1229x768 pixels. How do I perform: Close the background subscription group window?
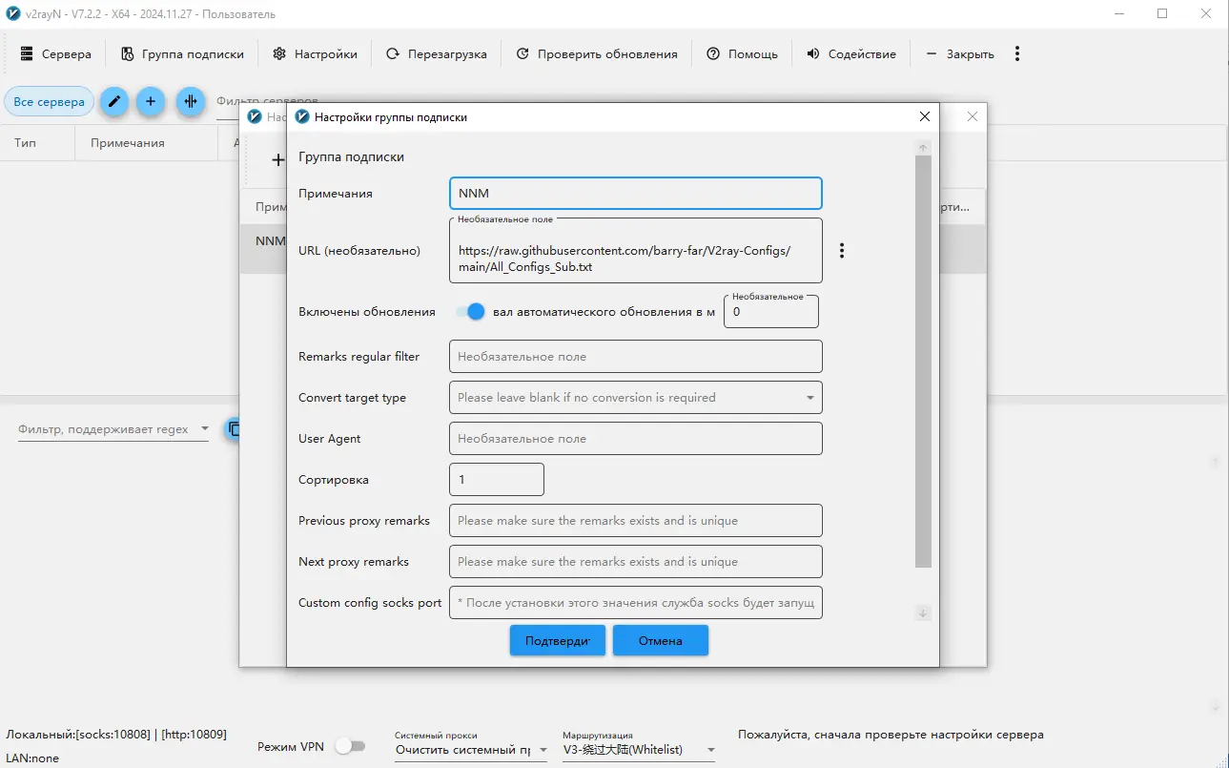coord(973,116)
